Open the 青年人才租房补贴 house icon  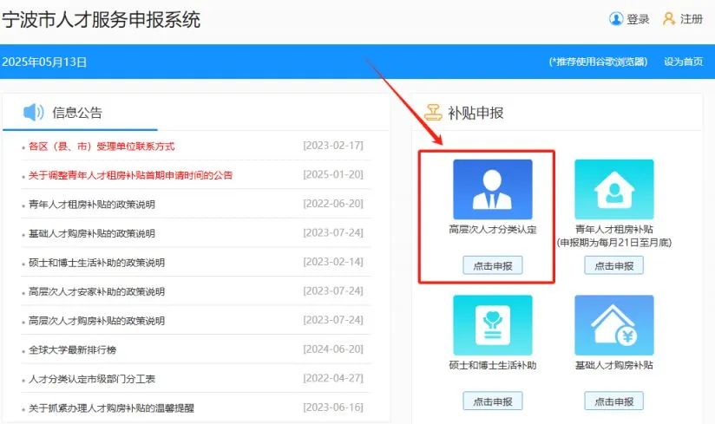click(613, 189)
